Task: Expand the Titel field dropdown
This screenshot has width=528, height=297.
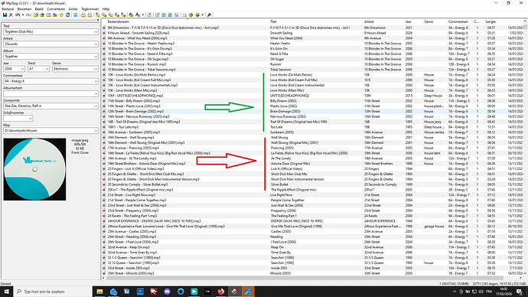Action: tap(96, 31)
